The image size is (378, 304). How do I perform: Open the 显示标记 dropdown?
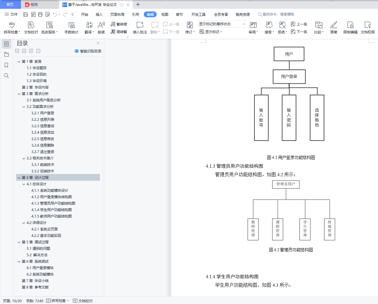(211, 32)
